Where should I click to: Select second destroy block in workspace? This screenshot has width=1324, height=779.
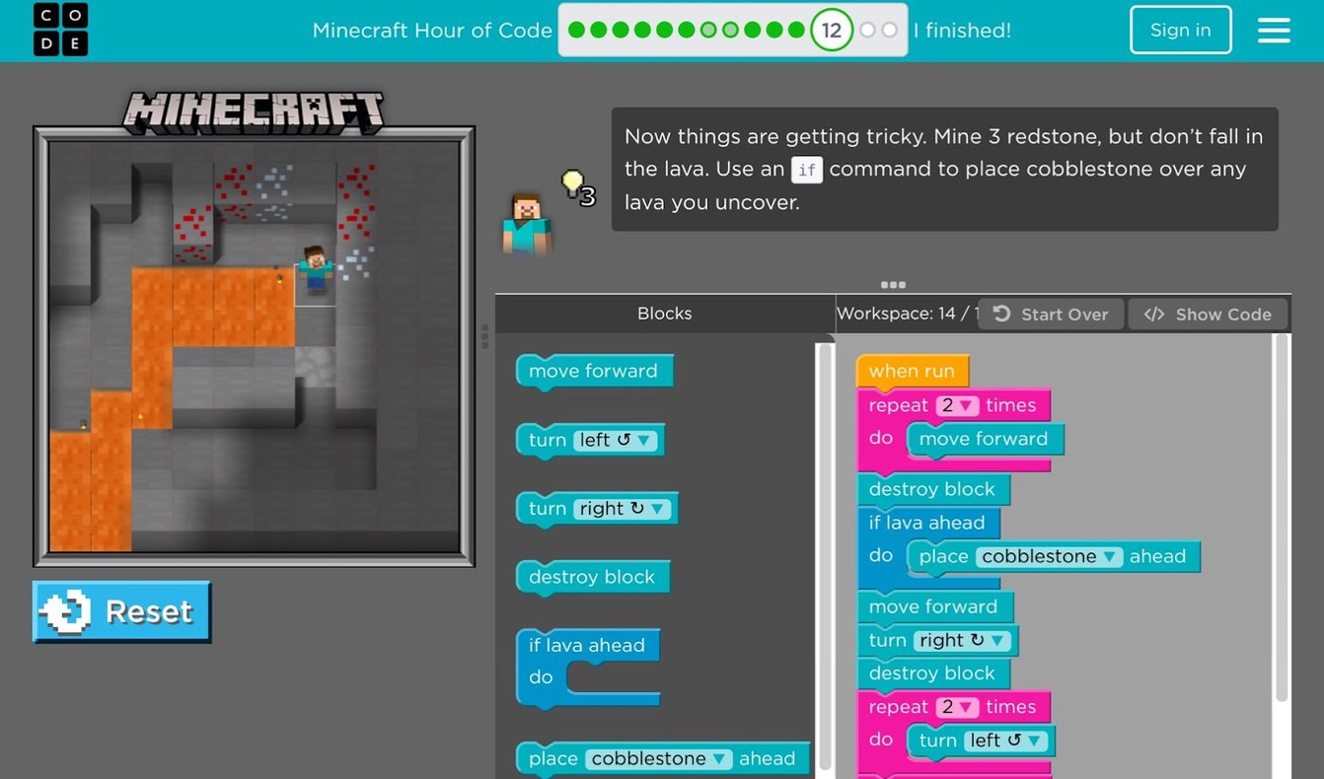point(932,673)
